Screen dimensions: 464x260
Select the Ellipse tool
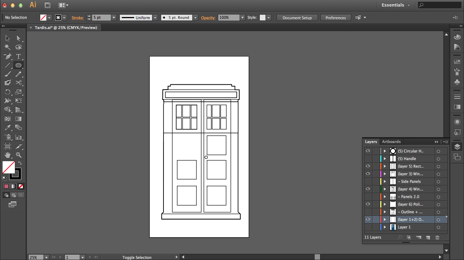pyautogui.click(x=18, y=65)
